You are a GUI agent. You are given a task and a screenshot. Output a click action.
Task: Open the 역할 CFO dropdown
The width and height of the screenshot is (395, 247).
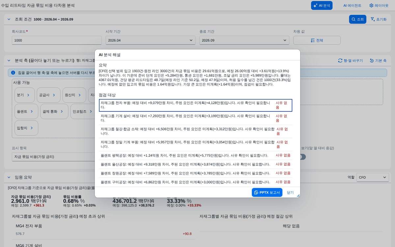tap(373, 177)
